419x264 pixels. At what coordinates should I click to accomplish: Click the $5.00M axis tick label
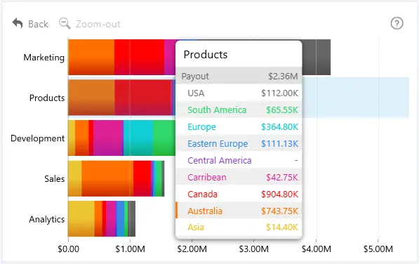coord(378,249)
